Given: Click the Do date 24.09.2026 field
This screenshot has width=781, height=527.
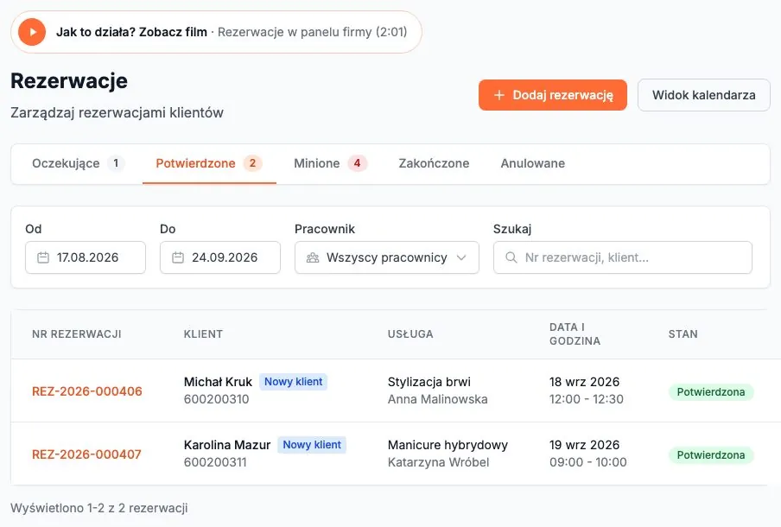Looking at the screenshot, I should (x=220, y=257).
